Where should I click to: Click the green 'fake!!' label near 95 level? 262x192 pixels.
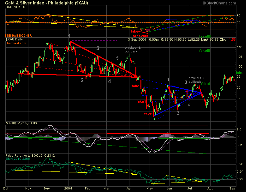coord(241,73)
